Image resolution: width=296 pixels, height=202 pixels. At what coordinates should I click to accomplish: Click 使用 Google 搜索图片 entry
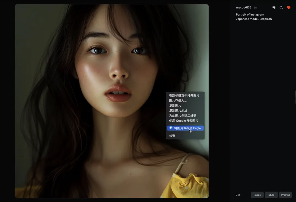(183, 121)
